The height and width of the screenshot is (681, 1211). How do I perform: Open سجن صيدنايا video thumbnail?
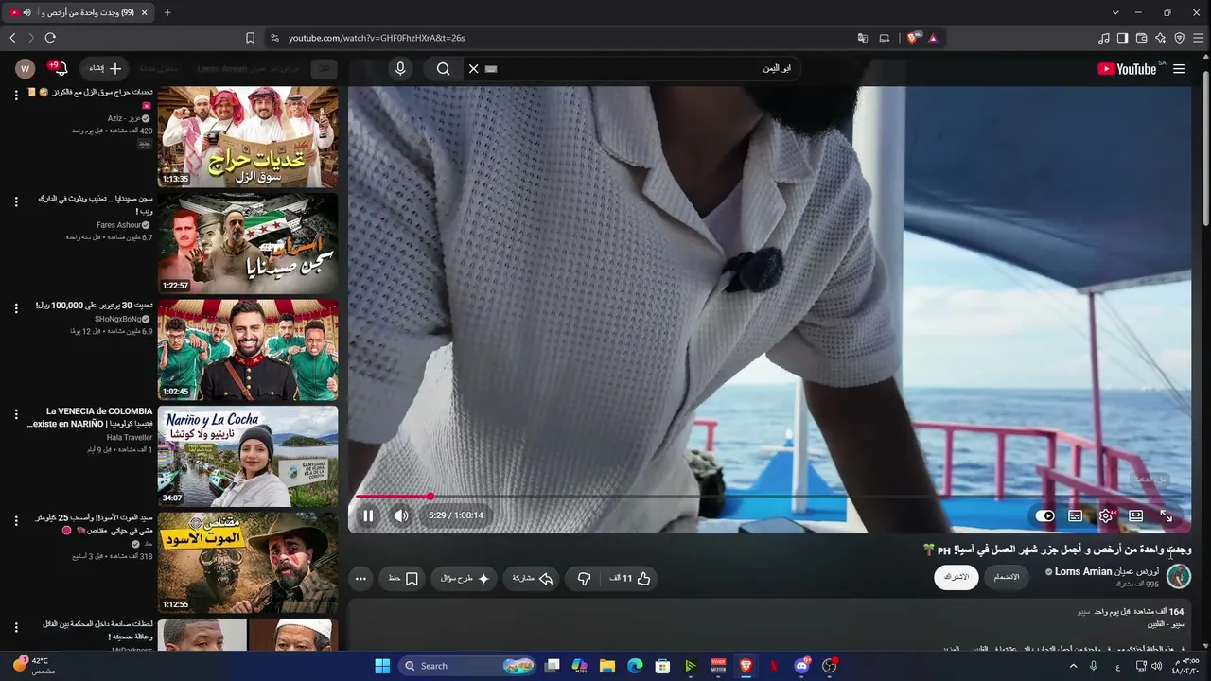(x=248, y=244)
